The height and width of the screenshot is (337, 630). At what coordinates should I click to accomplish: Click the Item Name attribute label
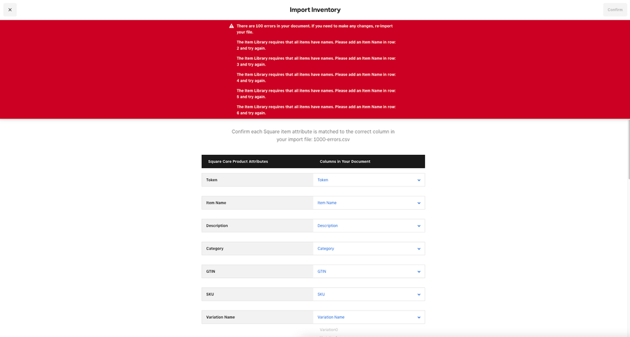point(216,203)
